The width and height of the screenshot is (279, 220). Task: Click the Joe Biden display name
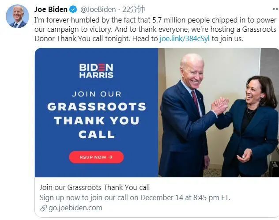51,9
